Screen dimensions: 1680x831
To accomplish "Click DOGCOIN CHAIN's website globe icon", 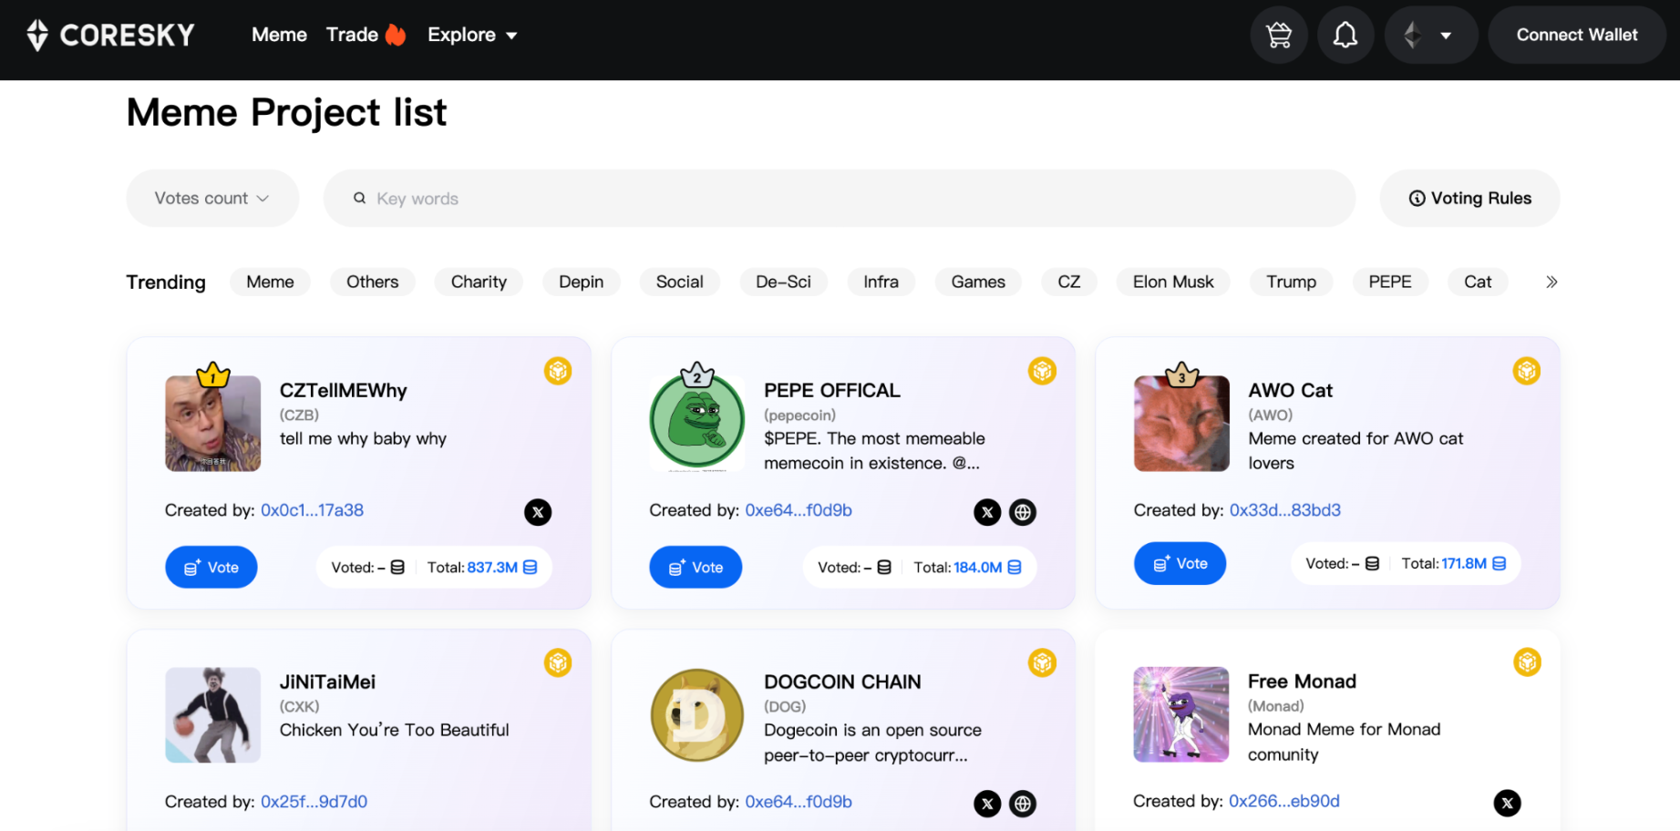I will 1023,803.
